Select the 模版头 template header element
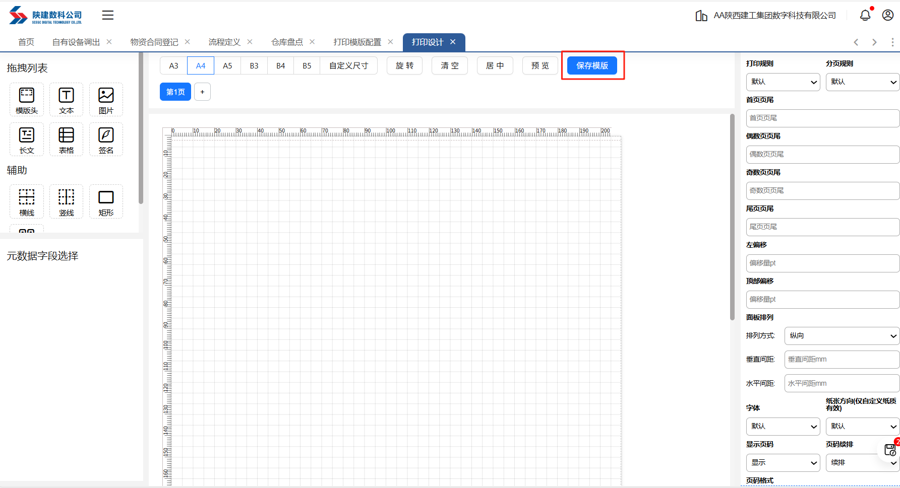Image resolution: width=900 pixels, height=488 pixels. pyautogui.click(x=27, y=100)
